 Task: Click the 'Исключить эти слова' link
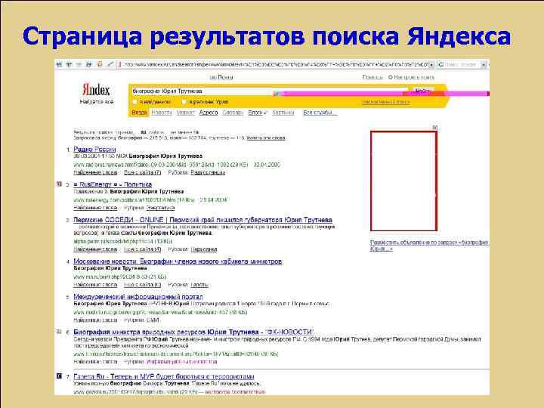point(266,138)
